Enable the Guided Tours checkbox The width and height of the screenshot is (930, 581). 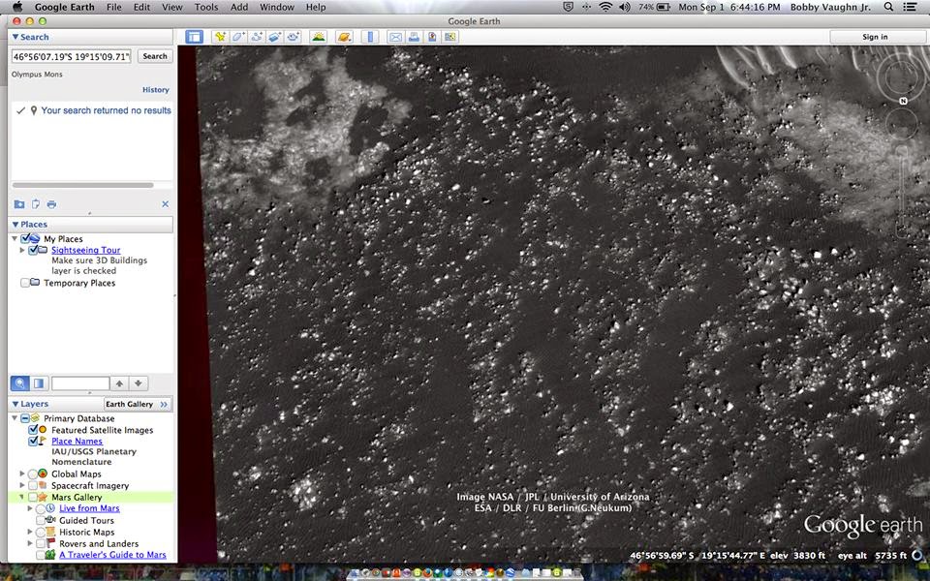(41, 520)
